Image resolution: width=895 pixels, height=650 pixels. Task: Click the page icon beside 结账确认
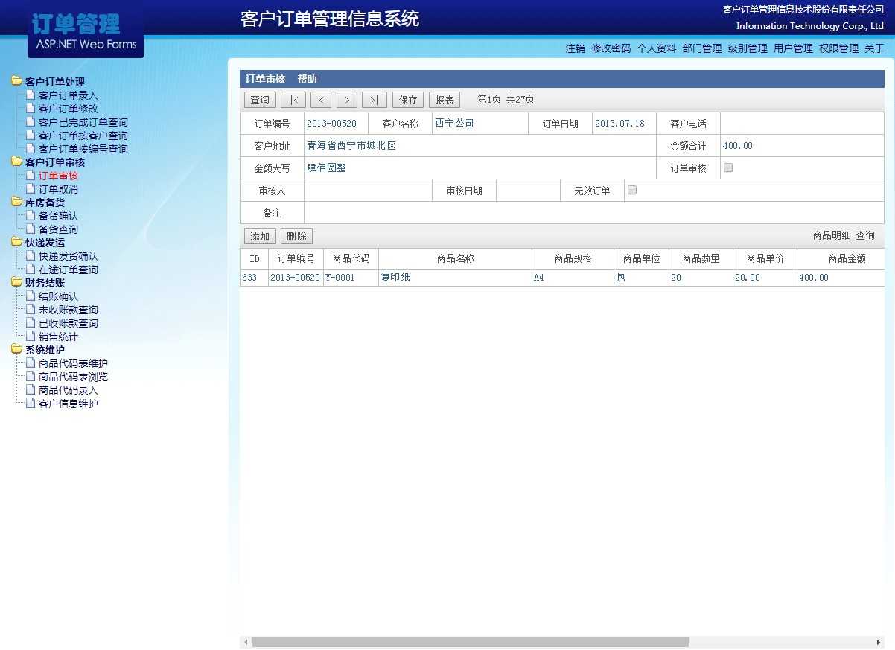pyautogui.click(x=31, y=296)
